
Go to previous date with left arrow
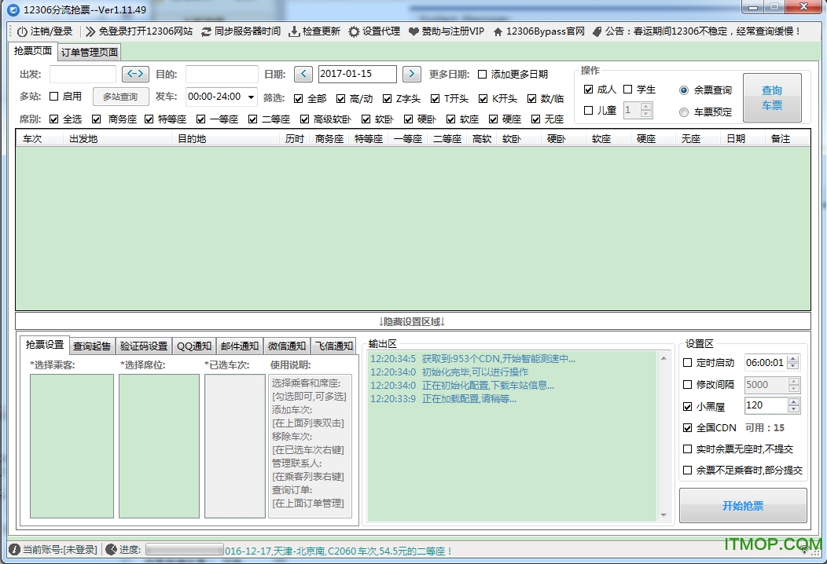(303, 74)
